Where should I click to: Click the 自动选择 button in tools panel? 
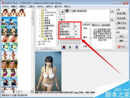point(121,28)
